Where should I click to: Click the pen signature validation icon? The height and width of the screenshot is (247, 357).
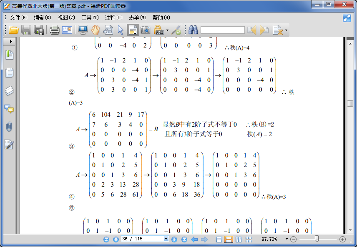click(176, 30)
